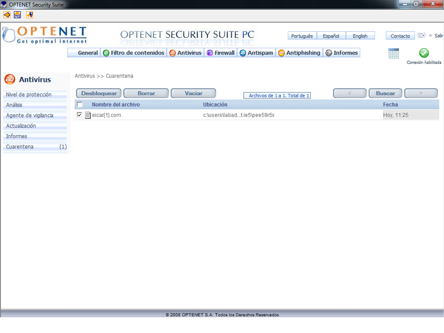Toggle the select-all checkbox in table header

click(80, 105)
